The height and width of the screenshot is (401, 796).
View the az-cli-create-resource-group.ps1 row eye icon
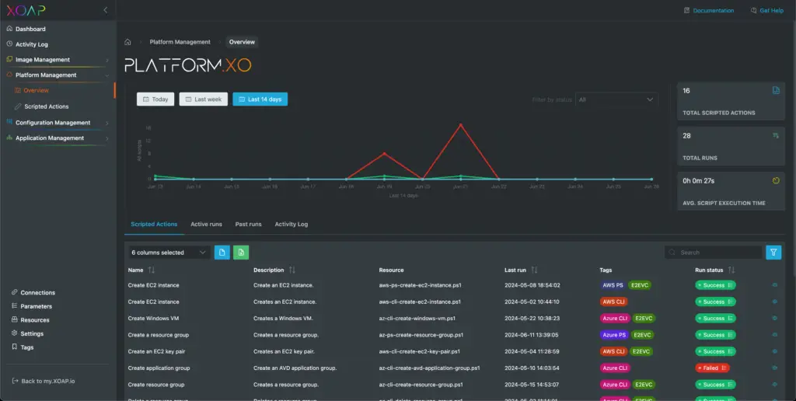click(x=775, y=385)
